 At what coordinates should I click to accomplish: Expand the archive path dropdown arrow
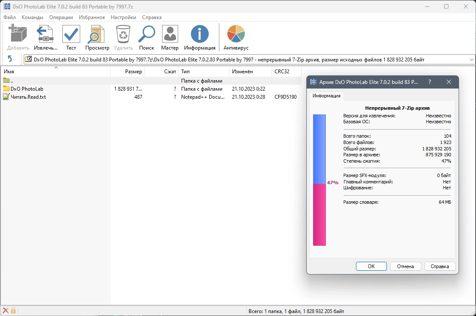pos(471,60)
